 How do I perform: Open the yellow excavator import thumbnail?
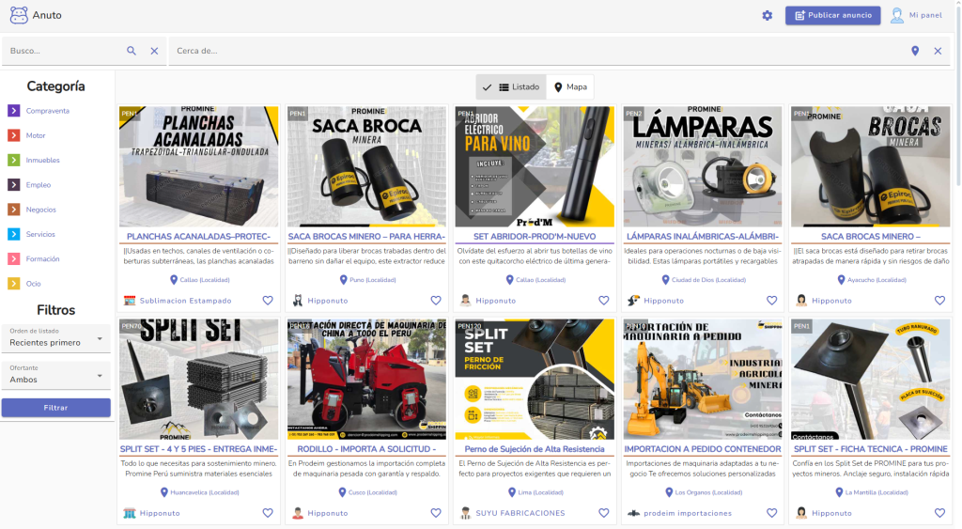coord(703,379)
